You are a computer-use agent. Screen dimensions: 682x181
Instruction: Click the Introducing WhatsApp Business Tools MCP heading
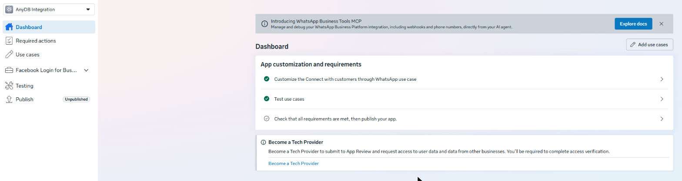pyautogui.click(x=316, y=21)
